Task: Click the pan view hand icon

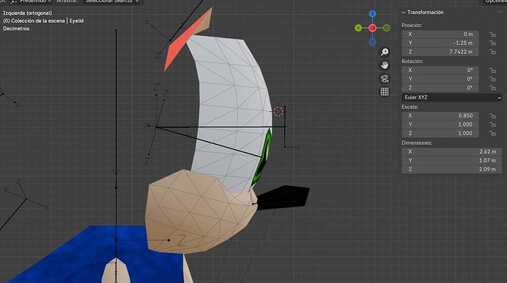Action: pyautogui.click(x=384, y=65)
